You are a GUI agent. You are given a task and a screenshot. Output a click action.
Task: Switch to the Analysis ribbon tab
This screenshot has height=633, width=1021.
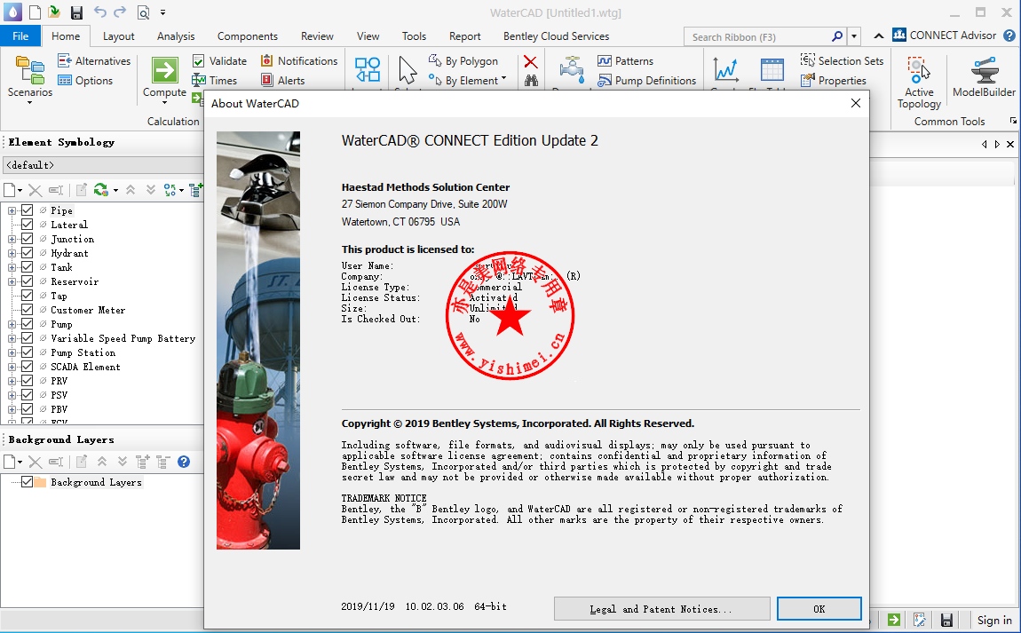(x=176, y=36)
